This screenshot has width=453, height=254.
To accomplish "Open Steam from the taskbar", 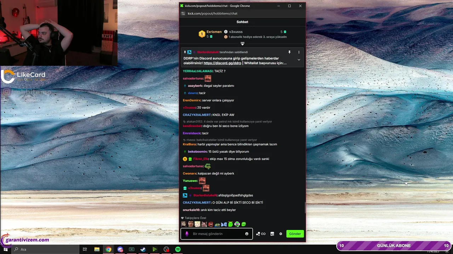I will 143,249.
